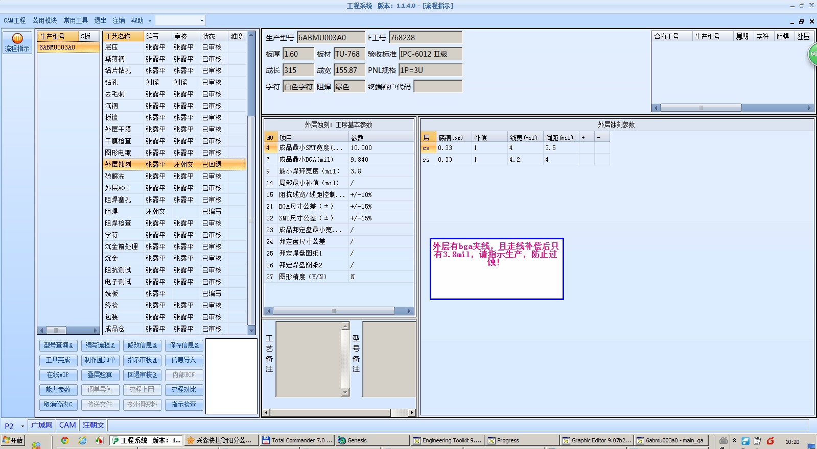Click the 指示检查 button
Viewport: 817px width, 449px height.
(x=184, y=405)
